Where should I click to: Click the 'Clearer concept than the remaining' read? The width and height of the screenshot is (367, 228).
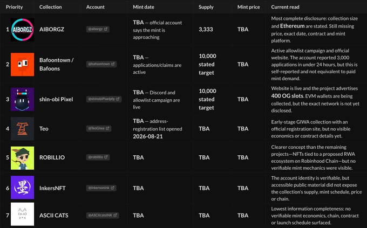pos(314,157)
